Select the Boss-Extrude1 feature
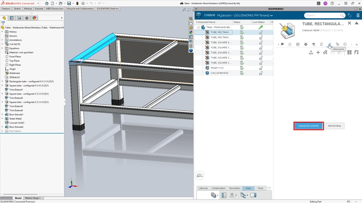 (x=16, y=114)
